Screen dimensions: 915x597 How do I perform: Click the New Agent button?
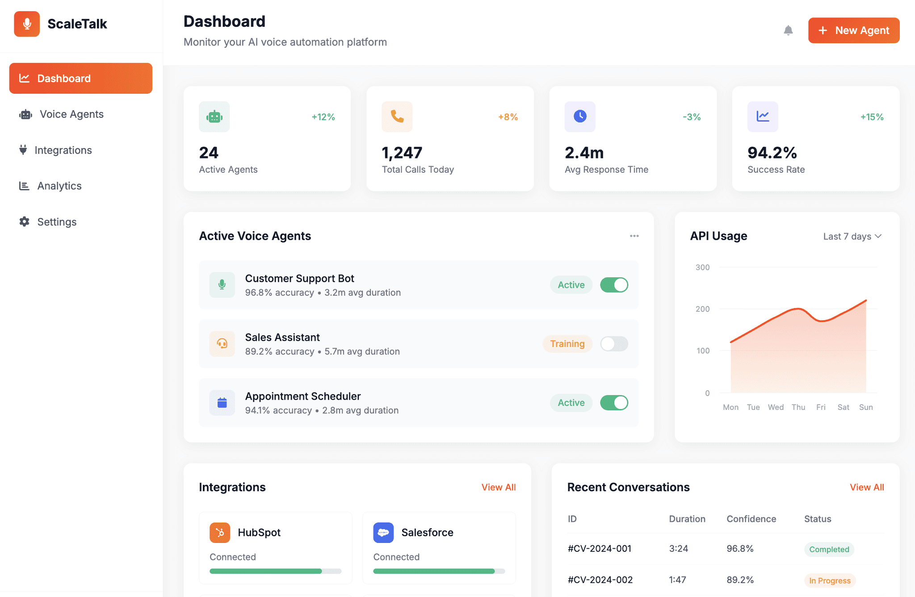[853, 30]
